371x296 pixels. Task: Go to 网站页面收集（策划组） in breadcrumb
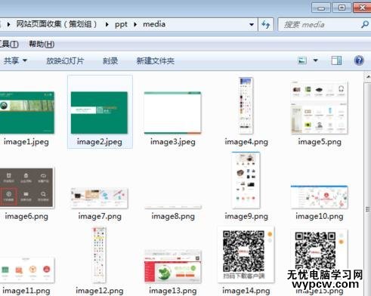(57, 24)
